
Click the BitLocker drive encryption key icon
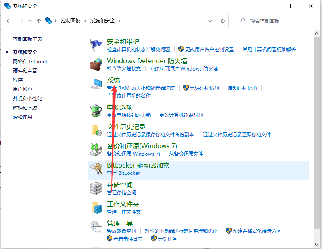[96, 169]
